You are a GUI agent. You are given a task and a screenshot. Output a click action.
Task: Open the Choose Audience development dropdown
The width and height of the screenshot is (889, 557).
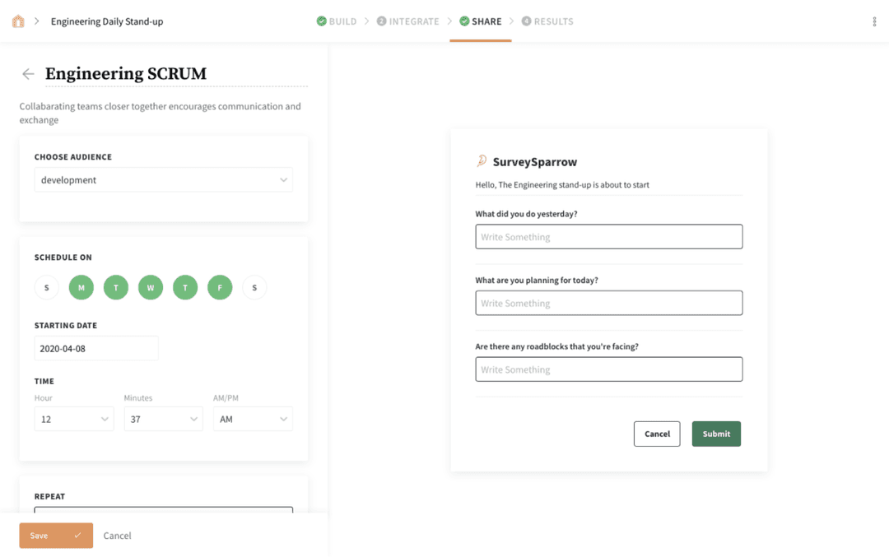pyautogui.click(x=163, y=179)
